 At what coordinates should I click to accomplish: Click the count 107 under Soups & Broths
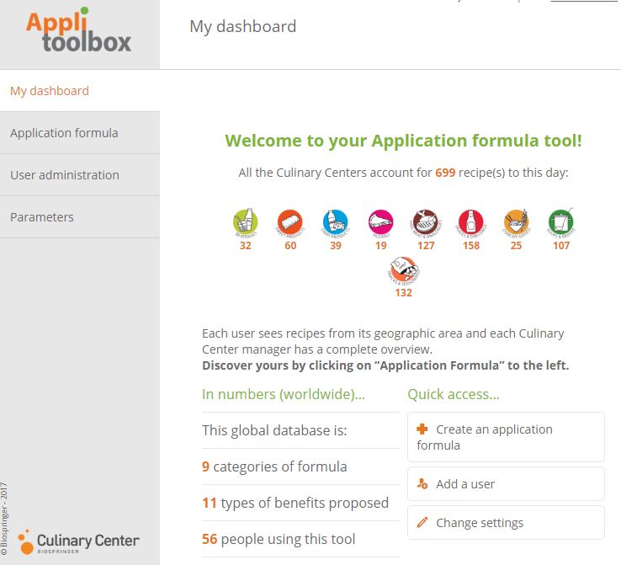coord(561,246)
